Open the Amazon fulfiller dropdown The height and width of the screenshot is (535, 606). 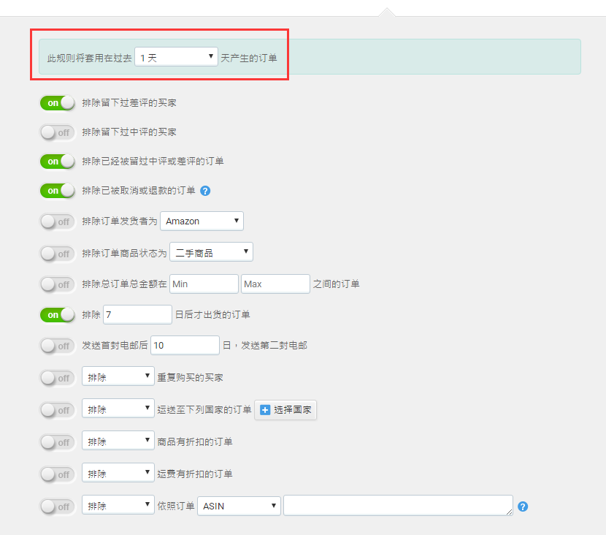202,221
